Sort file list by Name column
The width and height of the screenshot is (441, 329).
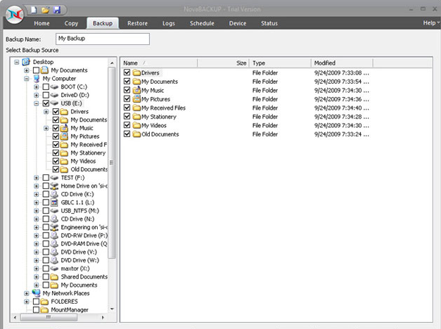tap(159, 63)
